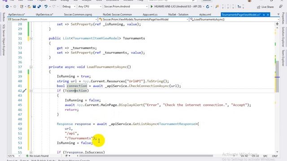Open the Team Explorer side tab

tap(283, 58)
